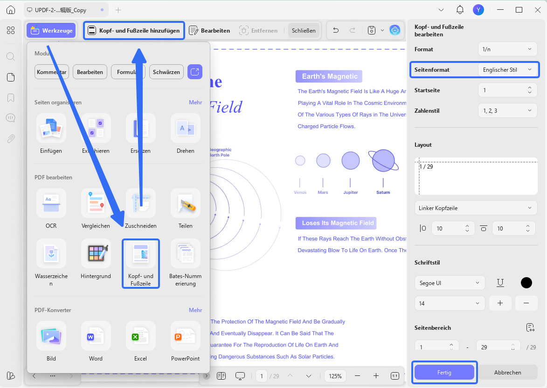Zoom in with the plus button

tap(376, 376)
